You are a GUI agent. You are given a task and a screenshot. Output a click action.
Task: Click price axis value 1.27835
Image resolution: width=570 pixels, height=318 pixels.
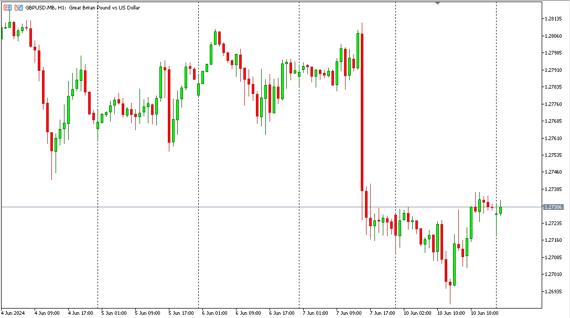click(553, 87)
